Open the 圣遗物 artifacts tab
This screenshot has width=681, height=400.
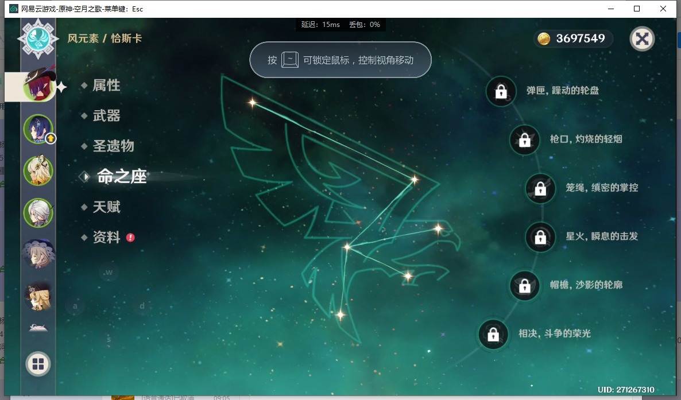(x=113, y=146)
